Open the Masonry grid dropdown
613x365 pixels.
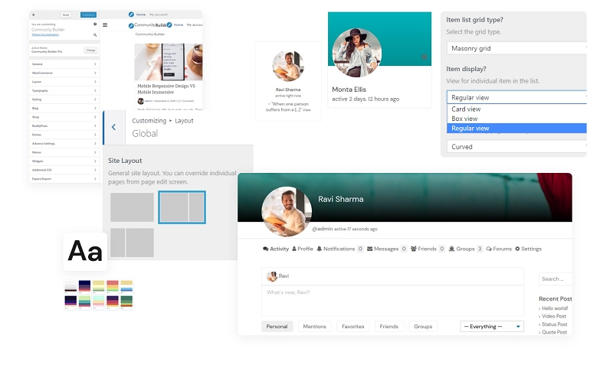516,48
